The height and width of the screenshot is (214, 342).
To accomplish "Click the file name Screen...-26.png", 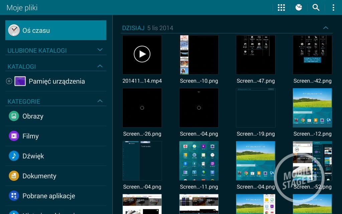I will click(142, 134).
